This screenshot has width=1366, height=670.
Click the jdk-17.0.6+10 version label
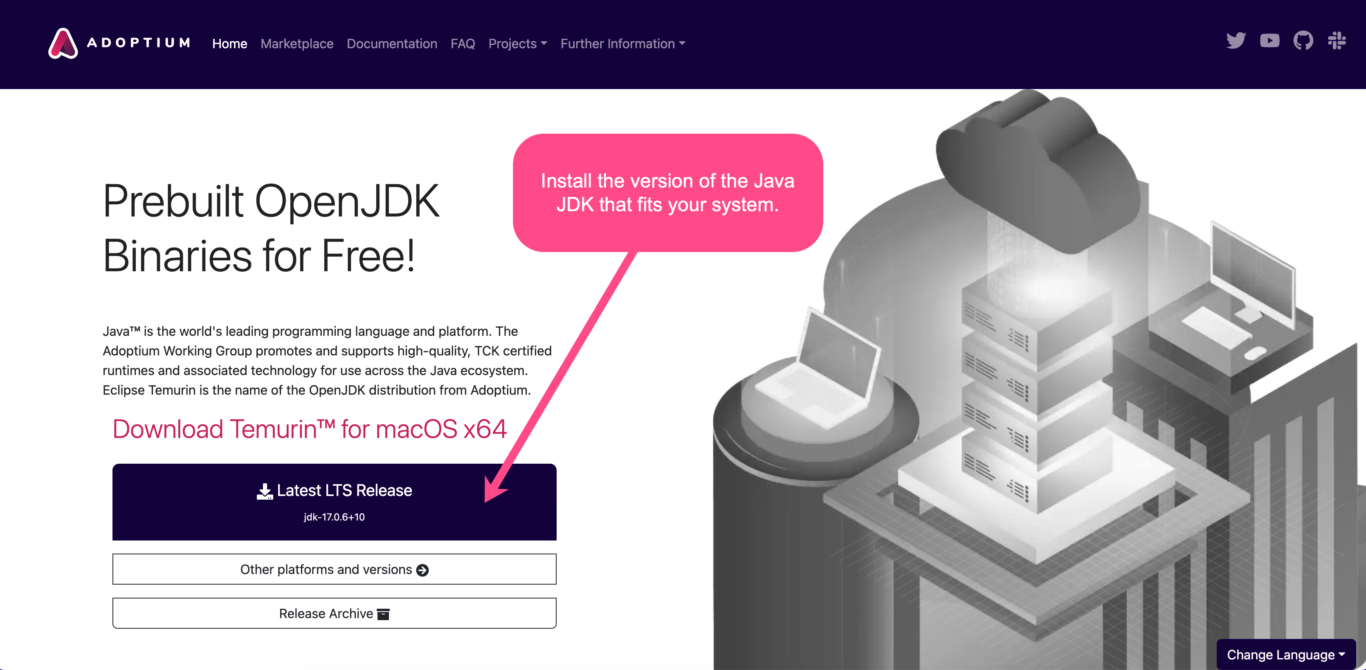[x=334, y=517]
